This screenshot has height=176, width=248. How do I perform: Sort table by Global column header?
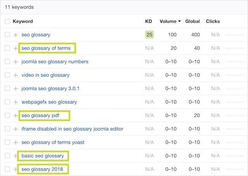pos(193,22)
